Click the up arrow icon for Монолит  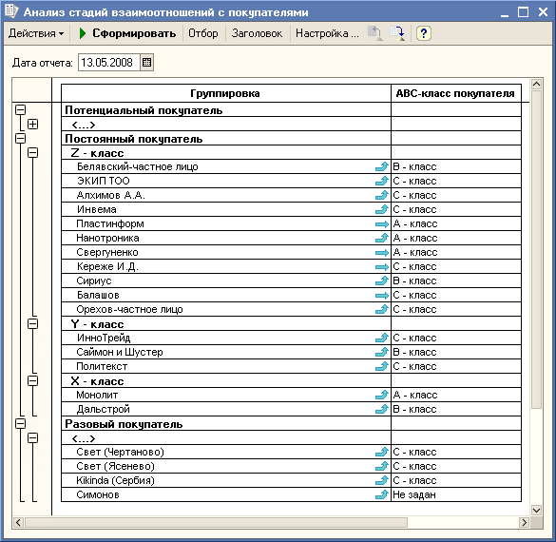pyautogui.click(x=382, y=395)
